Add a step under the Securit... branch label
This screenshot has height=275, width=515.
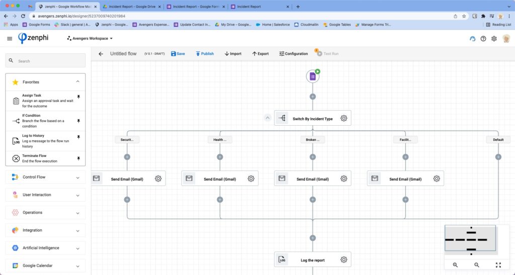[x=127, y=157]
